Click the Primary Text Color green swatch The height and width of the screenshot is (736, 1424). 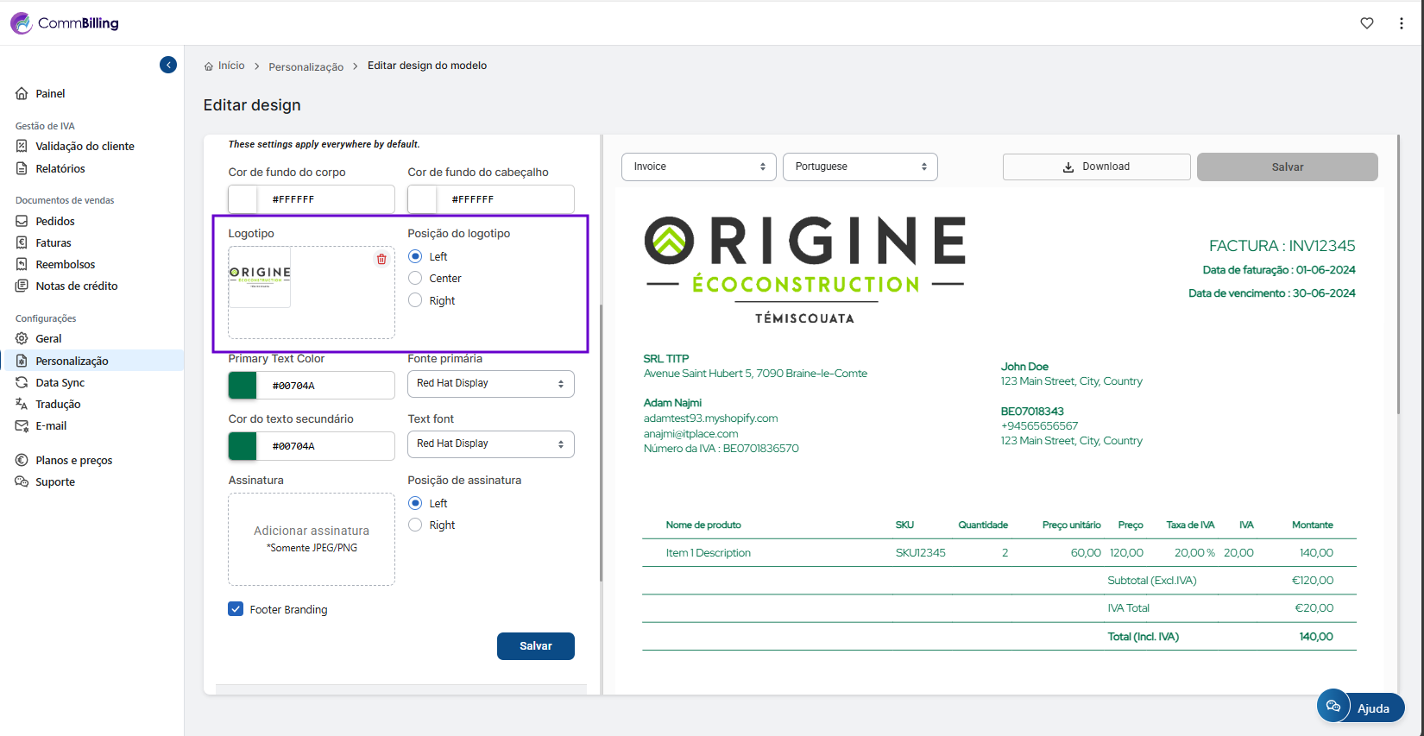(x=243, y=386)
